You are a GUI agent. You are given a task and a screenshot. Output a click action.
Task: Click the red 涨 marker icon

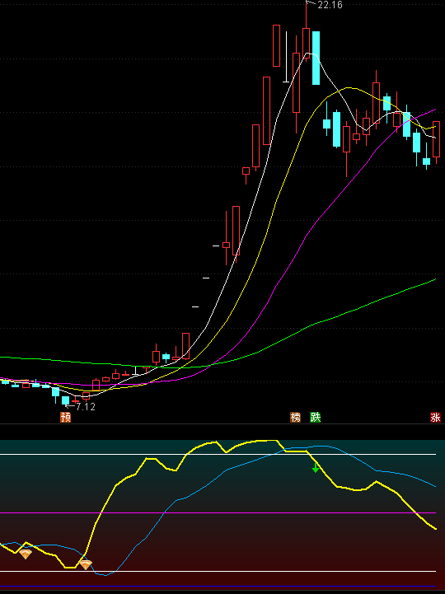(x=436, y=418)
